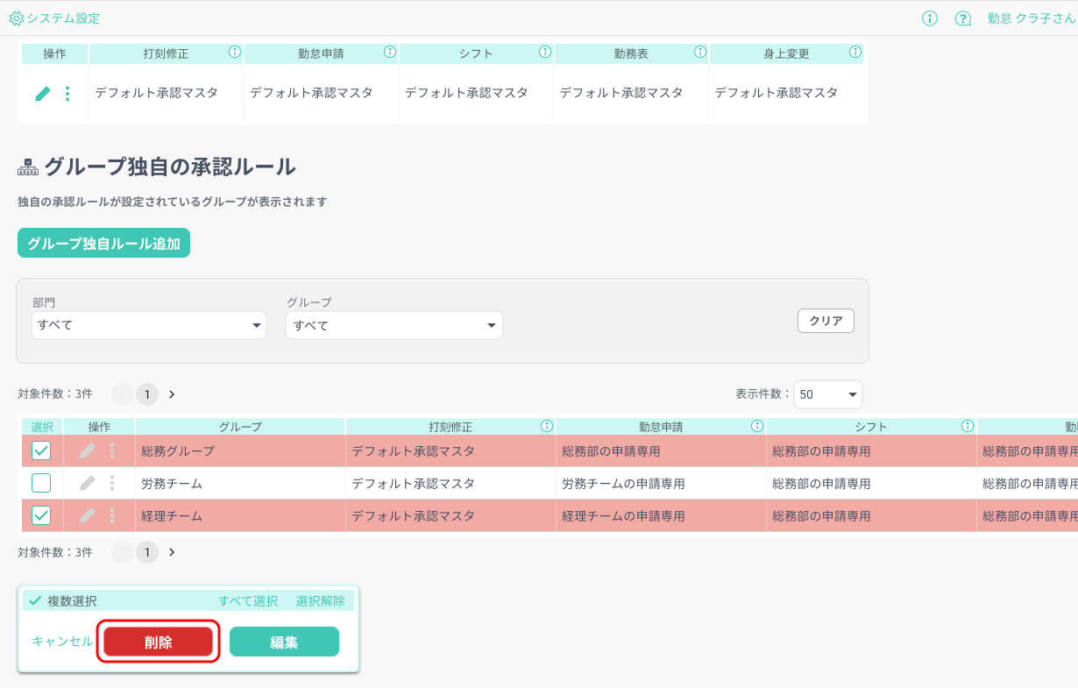The height and width of the screenshot is (688, 1078).
Task: Open the 部門 dropdown
Action: 149,325
